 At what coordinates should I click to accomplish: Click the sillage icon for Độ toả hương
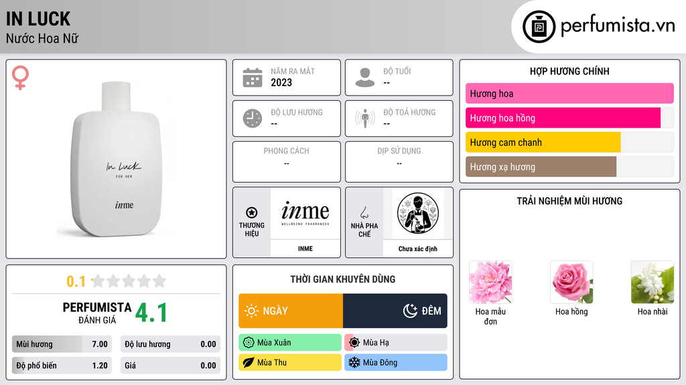pyautogui.click(x=365, y=118)
